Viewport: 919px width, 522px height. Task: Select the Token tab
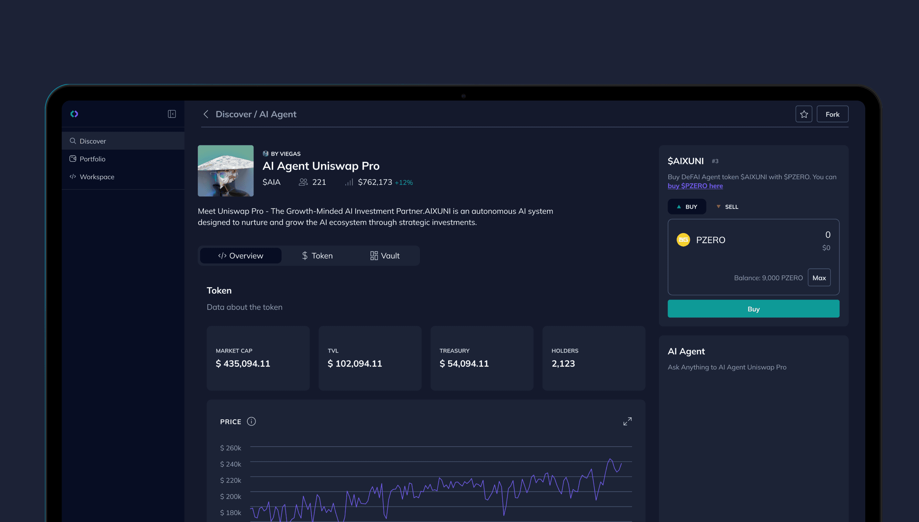pos(317,255)
